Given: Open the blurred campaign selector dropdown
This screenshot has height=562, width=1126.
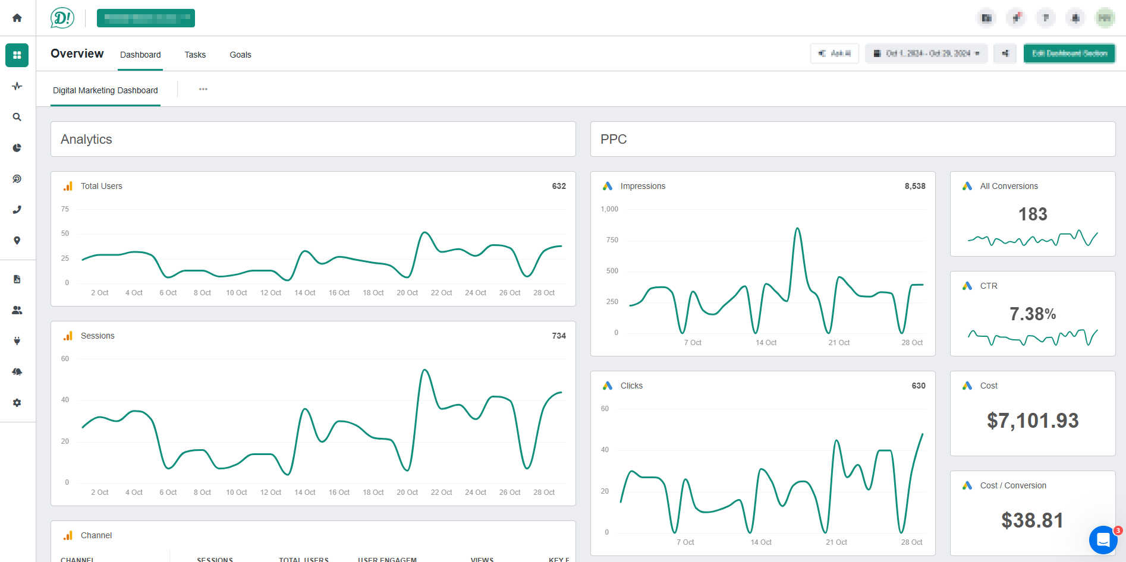Looking at the screenshot, I should tap(146, 18).
